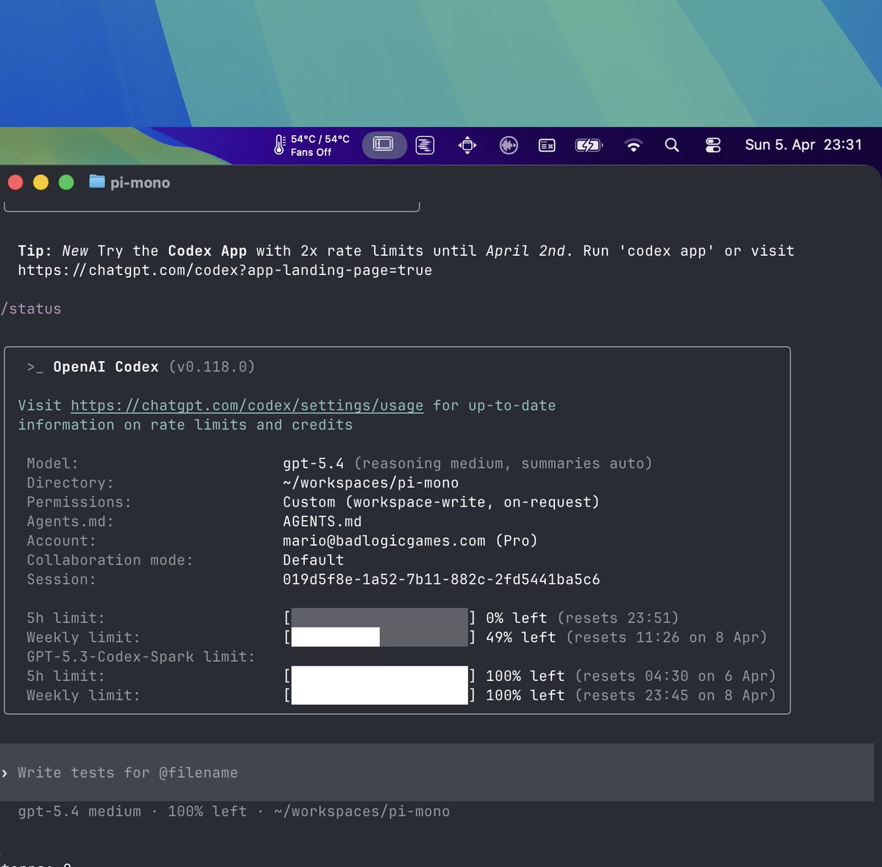Minimize the terminal with yellow button
Viewport: 882px width, 867px height.
[41, 182]
